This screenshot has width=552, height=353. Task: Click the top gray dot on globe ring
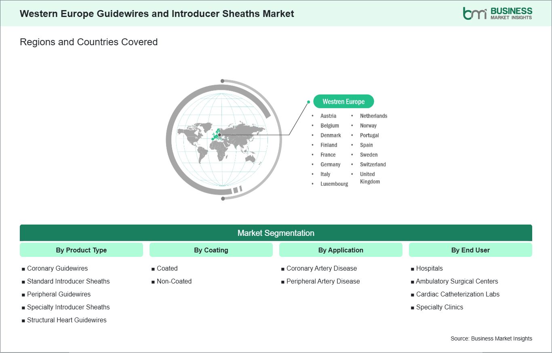coord(222,81)
